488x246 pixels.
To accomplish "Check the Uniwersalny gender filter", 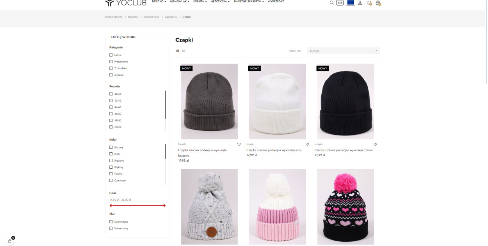I will tap(111, 228).
